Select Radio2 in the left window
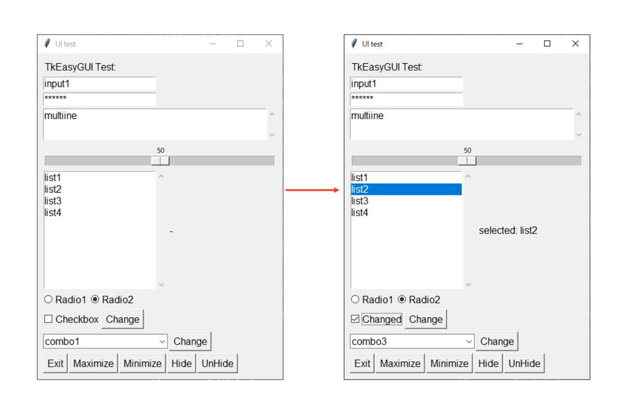The height and width of the screenshot is (416, 622). (x=112, y=300)
